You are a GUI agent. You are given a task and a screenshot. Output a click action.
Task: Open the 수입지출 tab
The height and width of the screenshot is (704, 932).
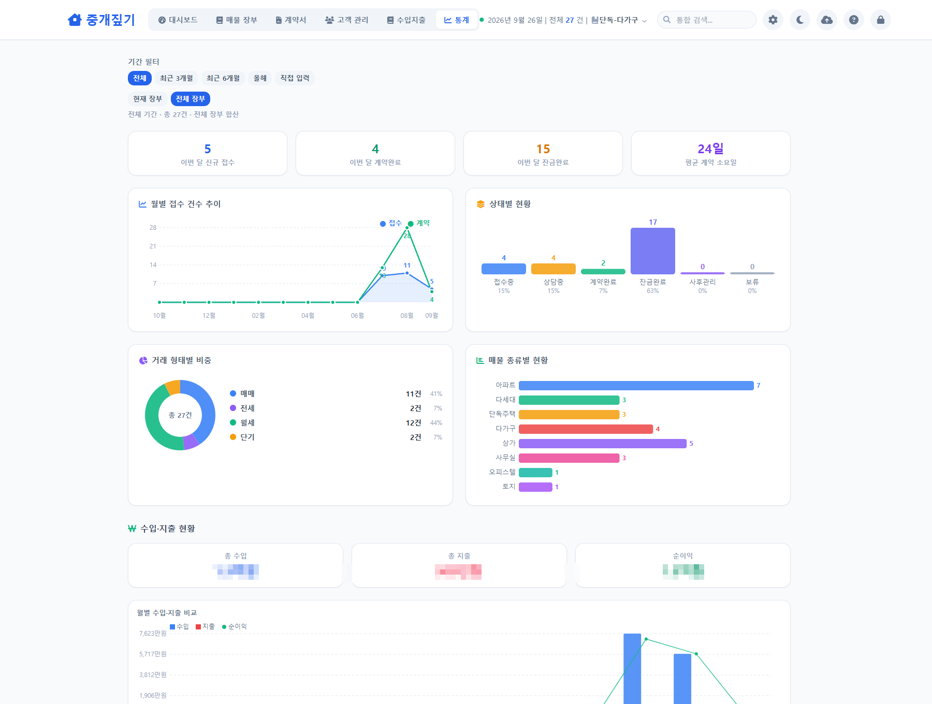pos(406,20)
